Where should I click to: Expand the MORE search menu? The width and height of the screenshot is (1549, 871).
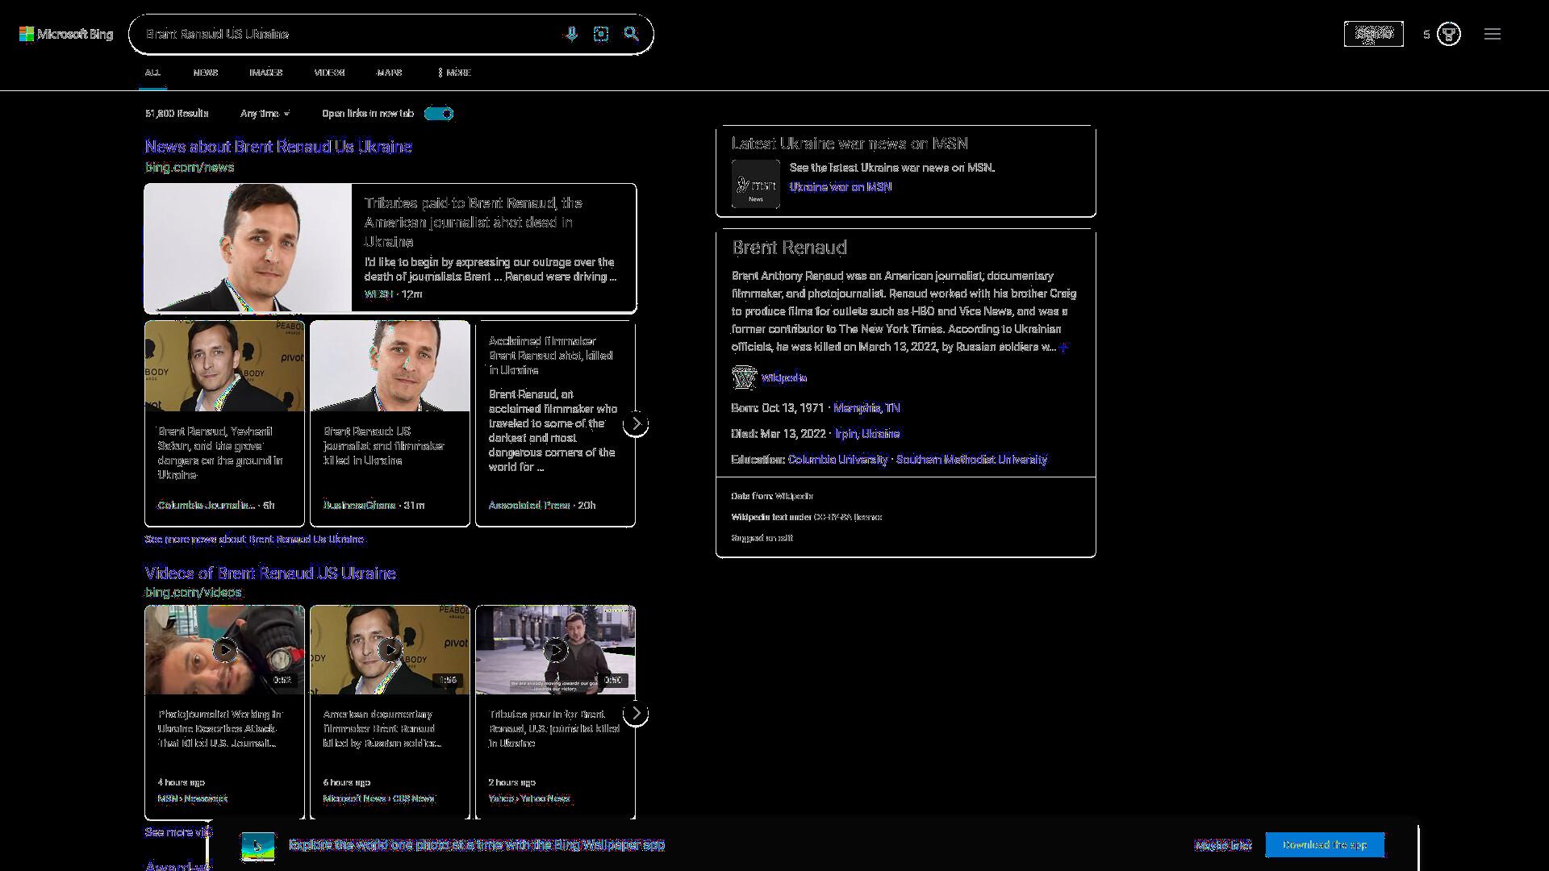point(454,73)
